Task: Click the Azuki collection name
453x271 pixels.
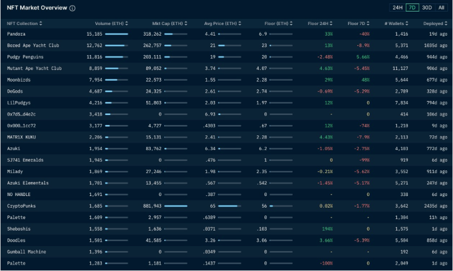Action: click(x=13, y=149)
